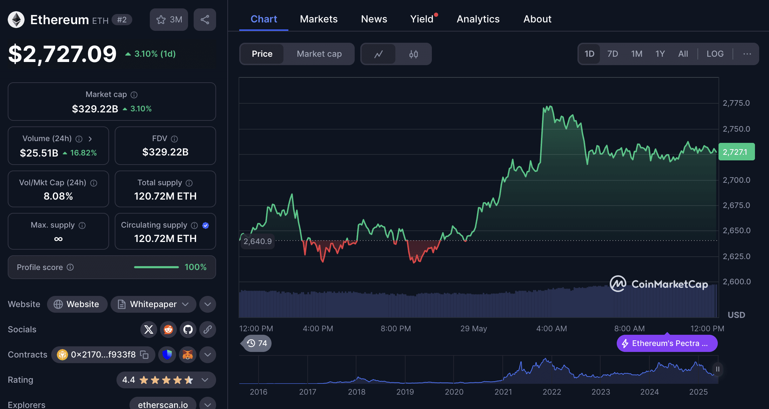Open Volume (24h) details arrow

point(90,139)
